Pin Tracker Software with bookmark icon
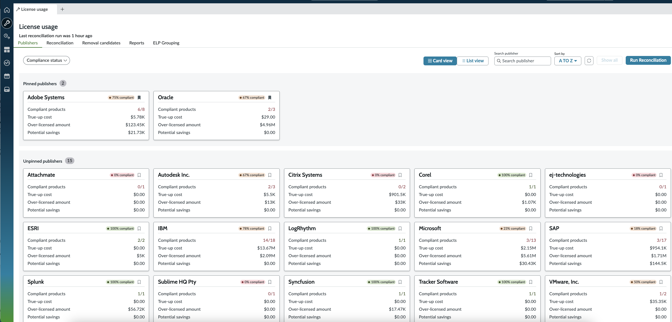 tap(531, 282)
